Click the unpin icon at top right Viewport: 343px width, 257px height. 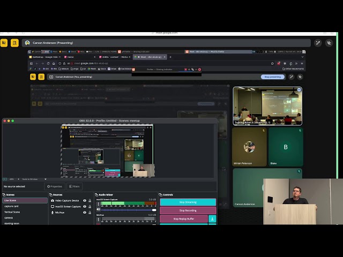coord(329,43)
